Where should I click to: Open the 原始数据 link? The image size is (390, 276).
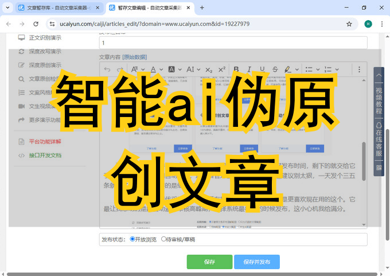[x=135, y=57]
